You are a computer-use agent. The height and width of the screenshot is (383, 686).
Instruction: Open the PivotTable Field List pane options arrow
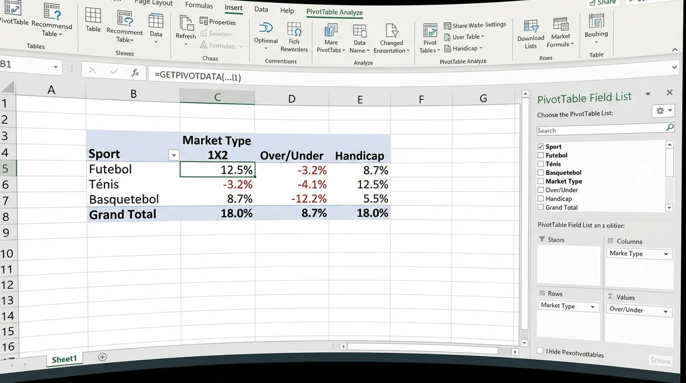648,94
